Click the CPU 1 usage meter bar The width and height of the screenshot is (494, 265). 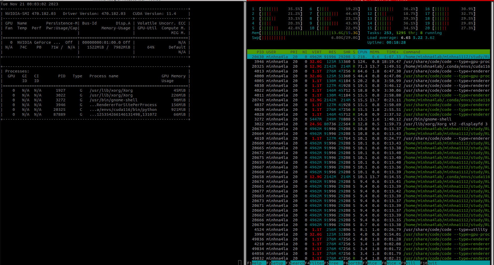[277, 9]
